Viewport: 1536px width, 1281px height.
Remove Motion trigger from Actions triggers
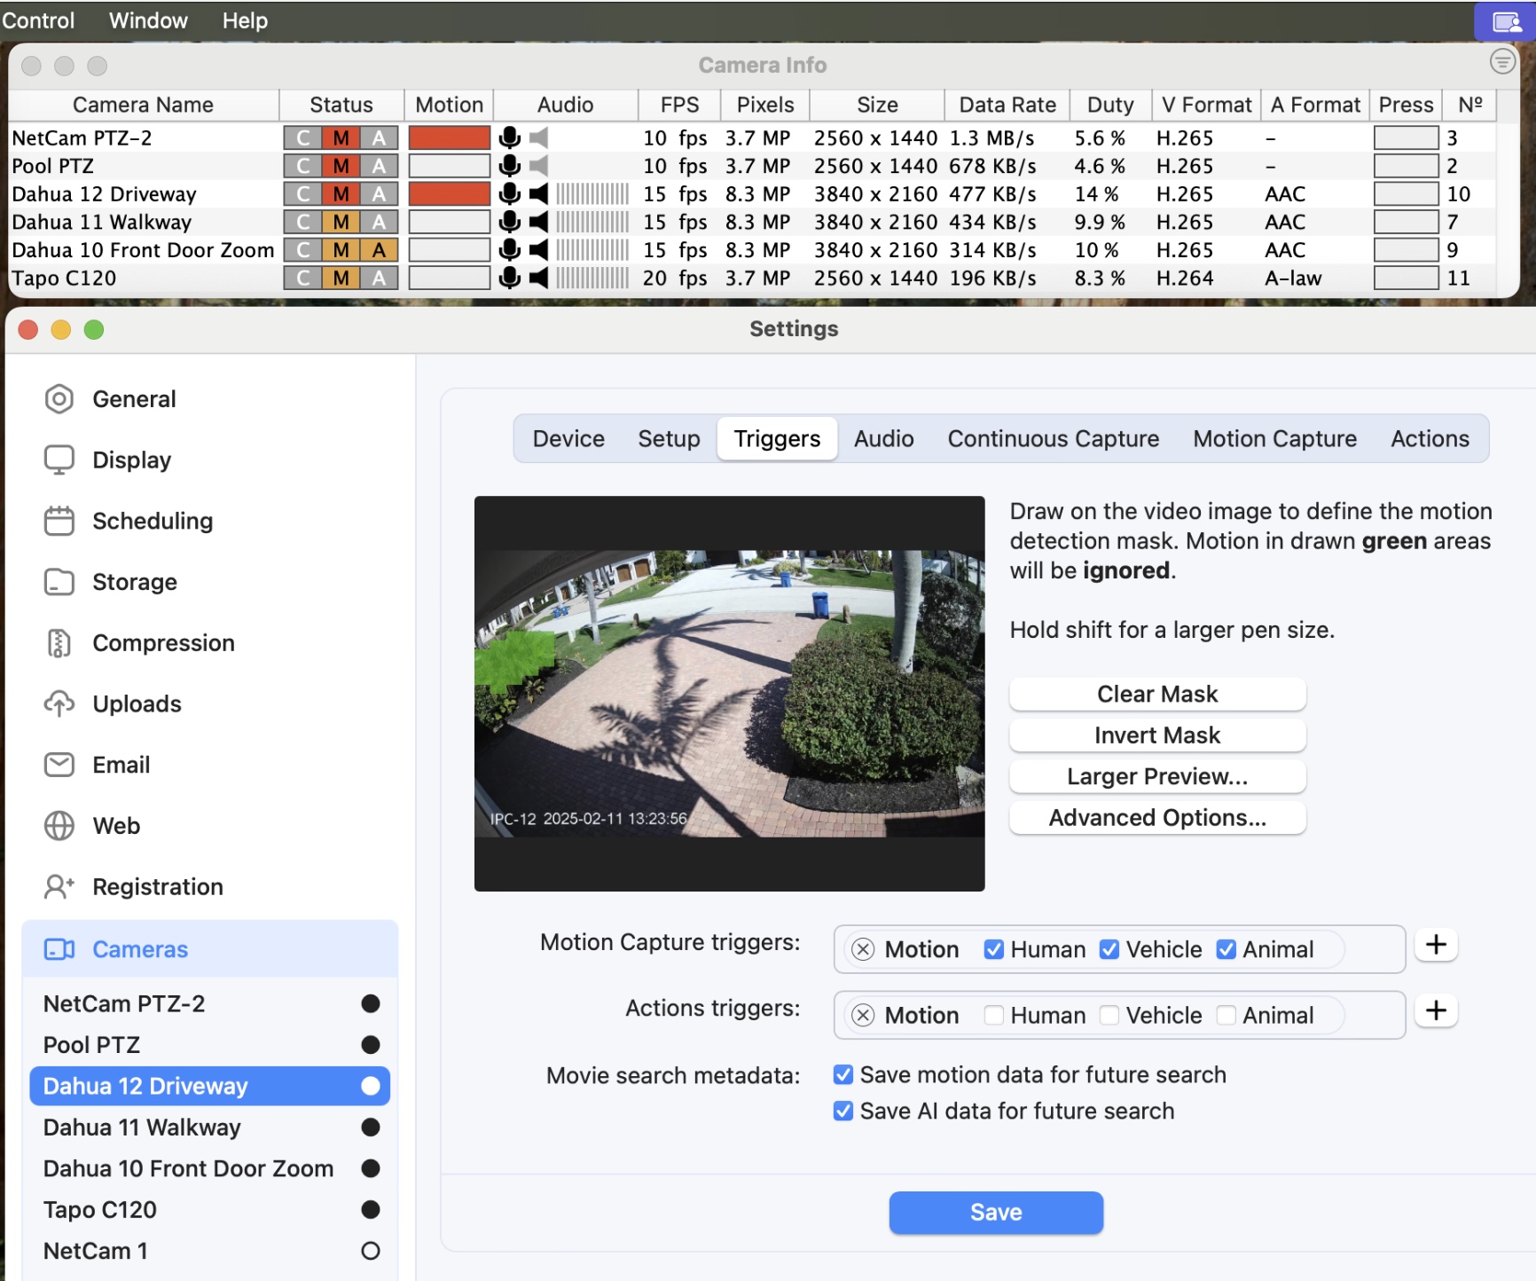tap(863, 1015)
